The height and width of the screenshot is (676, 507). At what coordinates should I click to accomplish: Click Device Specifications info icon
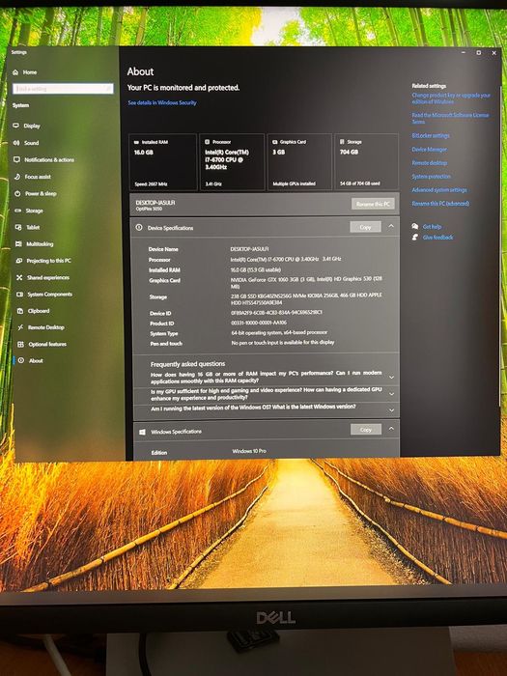pos(139,228)
